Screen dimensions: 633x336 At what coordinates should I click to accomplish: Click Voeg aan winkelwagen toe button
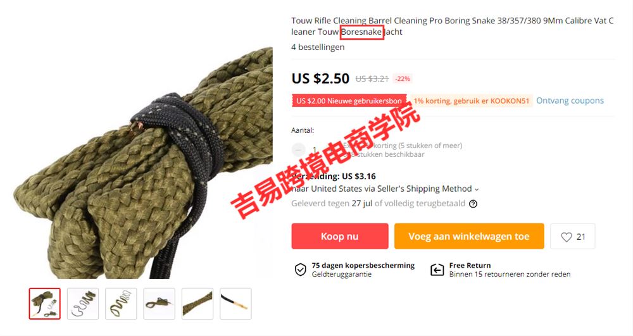[x=469, y=237]
